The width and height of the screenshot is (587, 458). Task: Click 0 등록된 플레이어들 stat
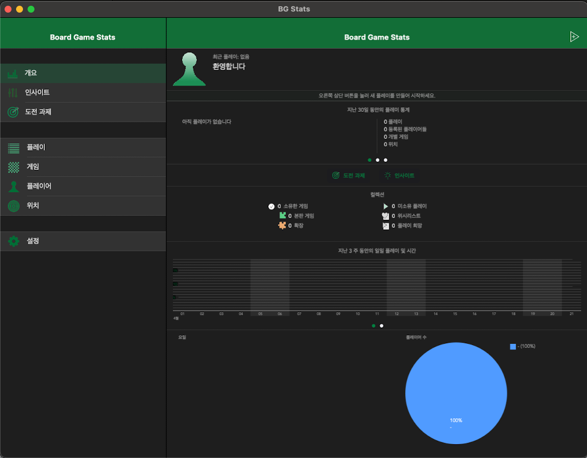(405, 129)
